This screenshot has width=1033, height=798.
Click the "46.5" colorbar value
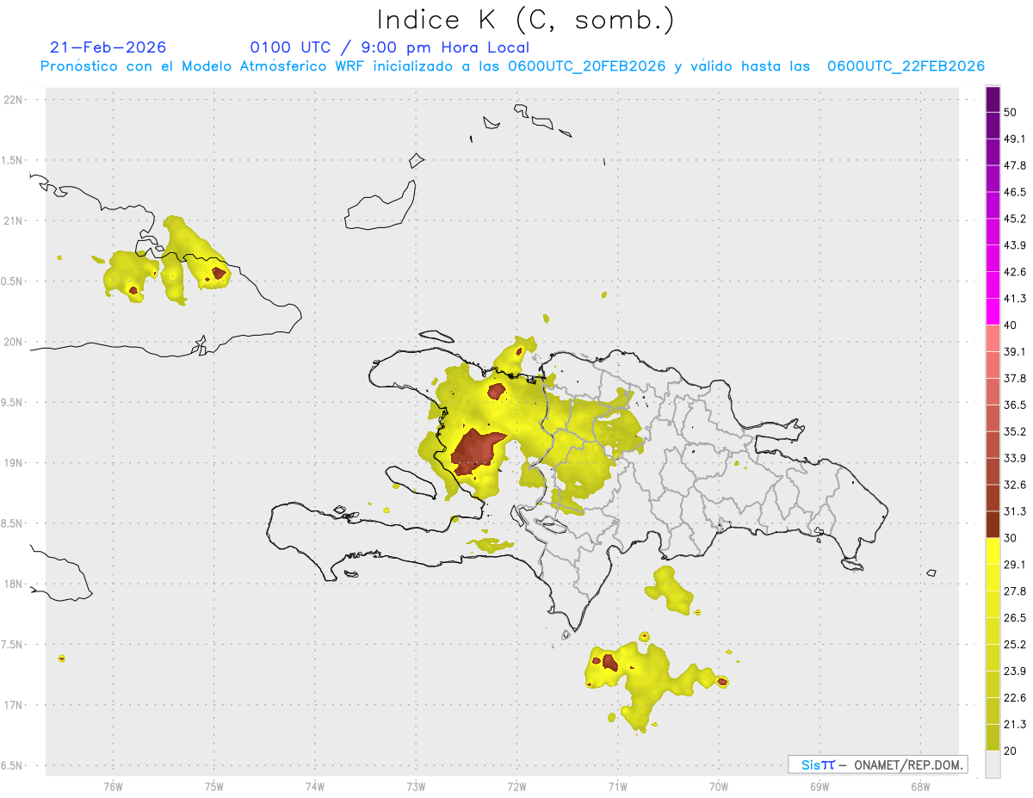1015,192
